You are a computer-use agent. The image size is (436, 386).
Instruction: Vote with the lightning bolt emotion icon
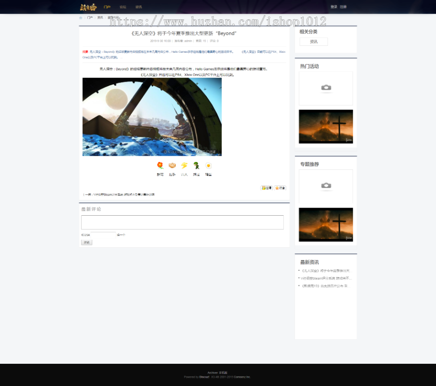[184, 165]
